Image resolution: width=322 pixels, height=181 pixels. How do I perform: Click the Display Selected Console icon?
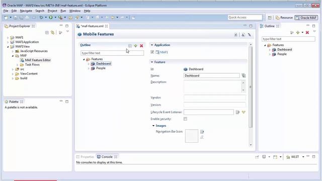pyautogui.click(x=264, y=157)
